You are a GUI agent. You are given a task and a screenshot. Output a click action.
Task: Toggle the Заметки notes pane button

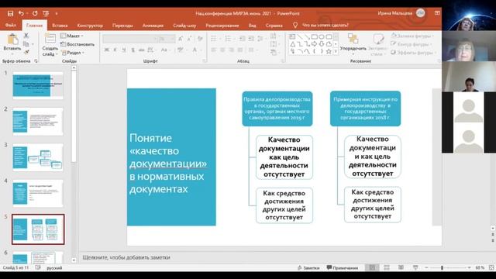[x=308, y=268]
